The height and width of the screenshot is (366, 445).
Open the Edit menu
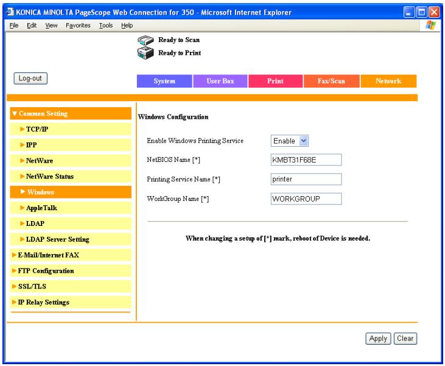32,26
